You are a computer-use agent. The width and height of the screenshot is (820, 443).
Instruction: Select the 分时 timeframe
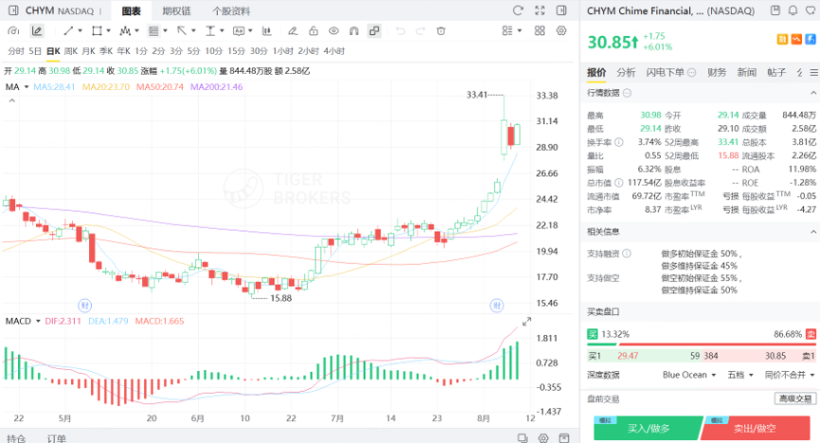coord(16,51)
